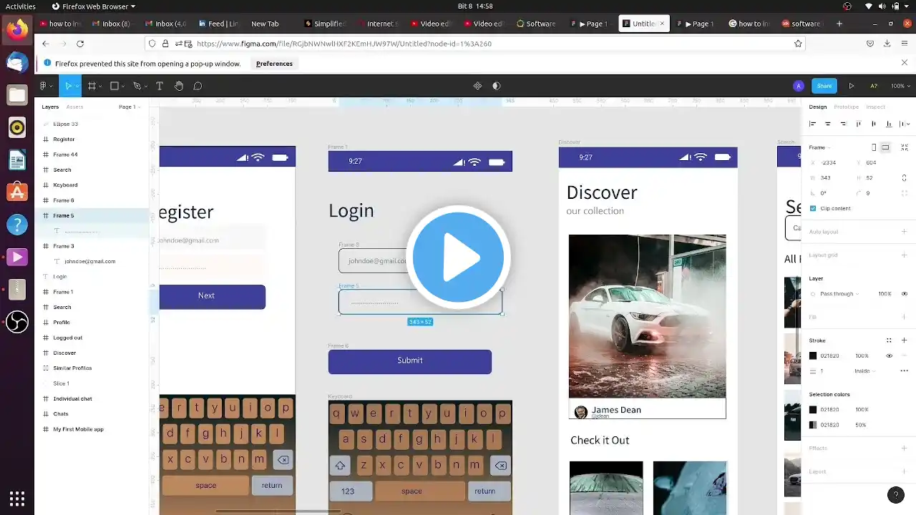916x515 pixels.
Task: Select the Move tool
Action: coord(68,86)
